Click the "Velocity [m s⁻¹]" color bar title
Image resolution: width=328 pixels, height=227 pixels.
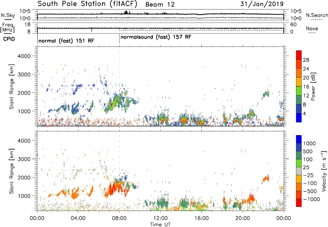[x=324, y=171]
